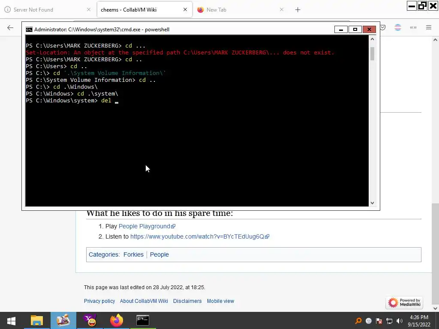Switch to Mobile view link
Image resolution: width=439 pixels, height=329 pixels.
click(x=220, y=301)
